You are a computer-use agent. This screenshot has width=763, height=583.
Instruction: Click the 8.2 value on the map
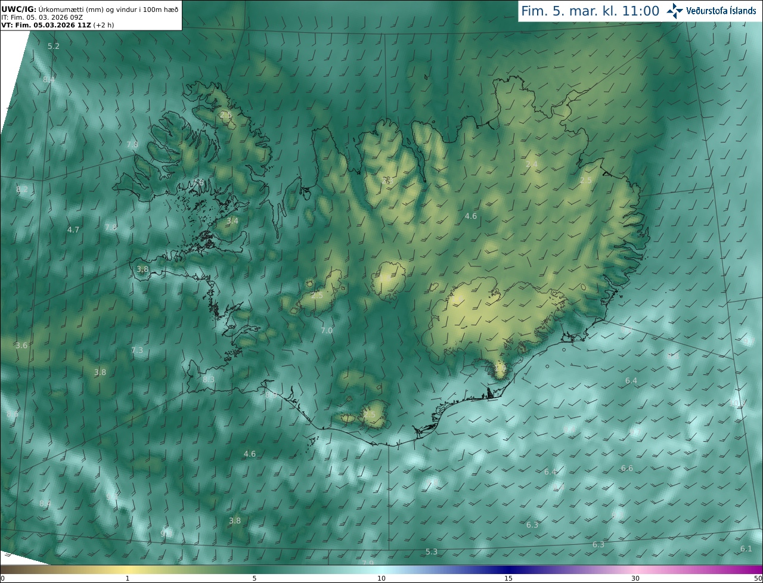(22, 190)
